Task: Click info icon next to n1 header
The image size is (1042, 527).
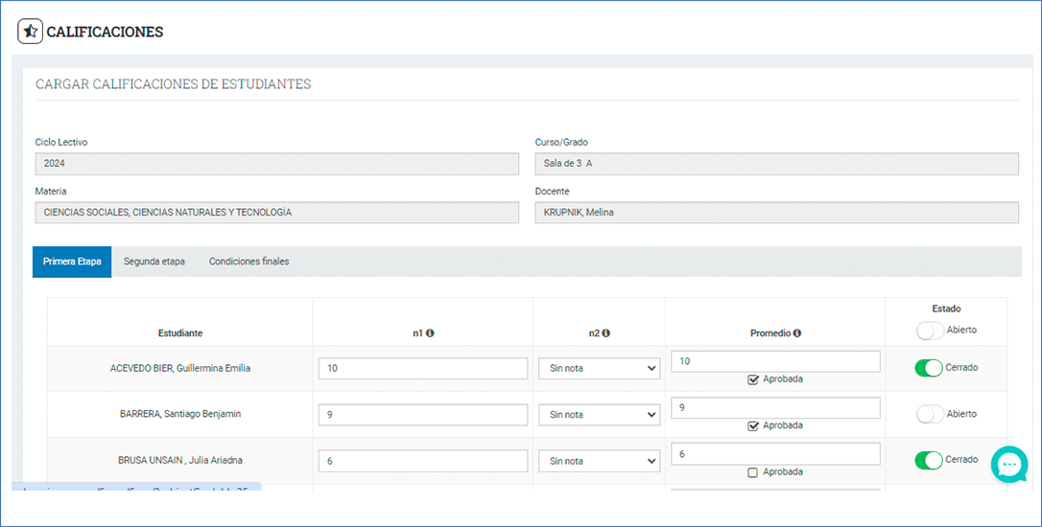Action: [430, 333]
